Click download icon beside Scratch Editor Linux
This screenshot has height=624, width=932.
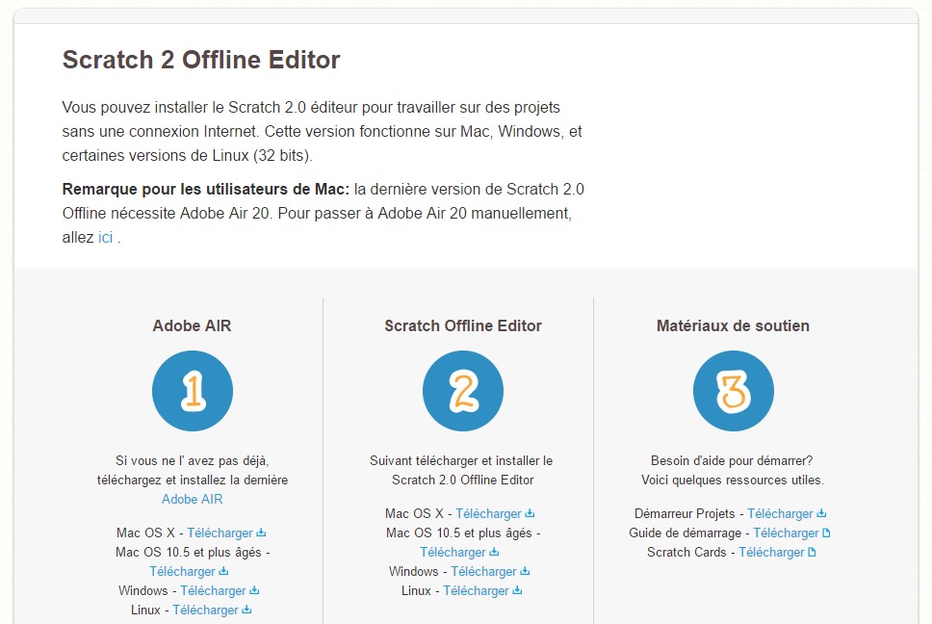517,590
